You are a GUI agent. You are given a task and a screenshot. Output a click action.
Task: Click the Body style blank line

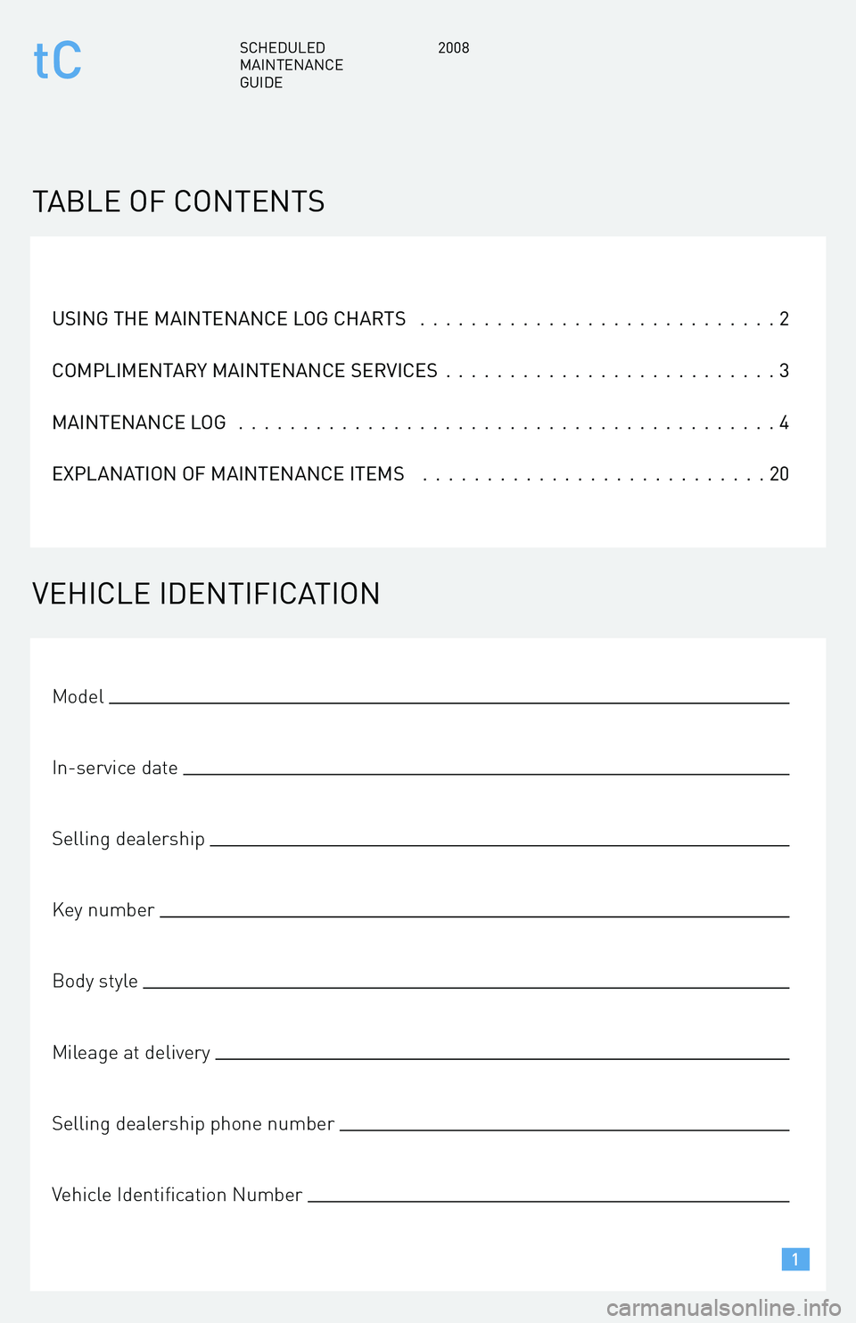(x=466, y=987)
